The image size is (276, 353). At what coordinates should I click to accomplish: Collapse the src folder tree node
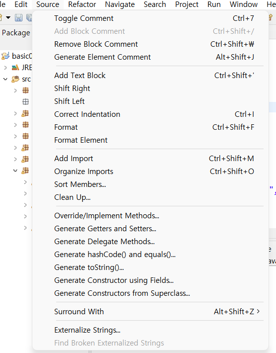point(5,79)
